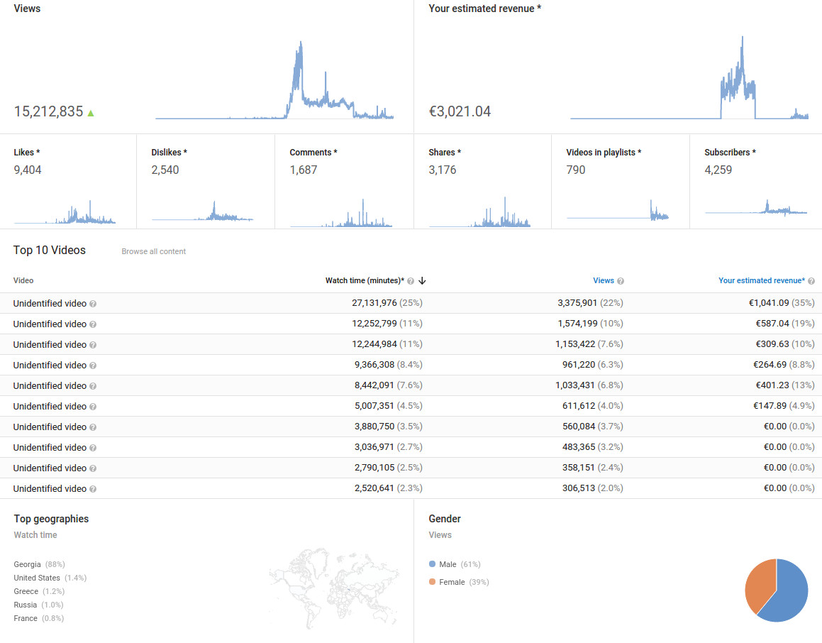Click help icon in 8,442,091 watch time row

[93, 386]
